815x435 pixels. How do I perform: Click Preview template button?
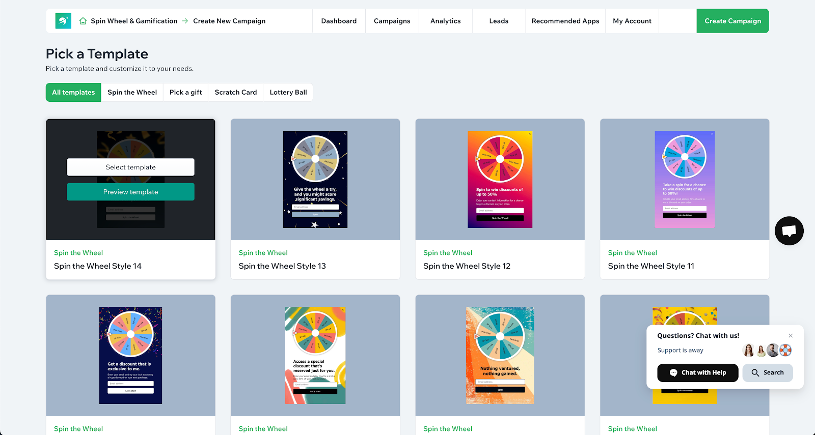coord(130,192)
